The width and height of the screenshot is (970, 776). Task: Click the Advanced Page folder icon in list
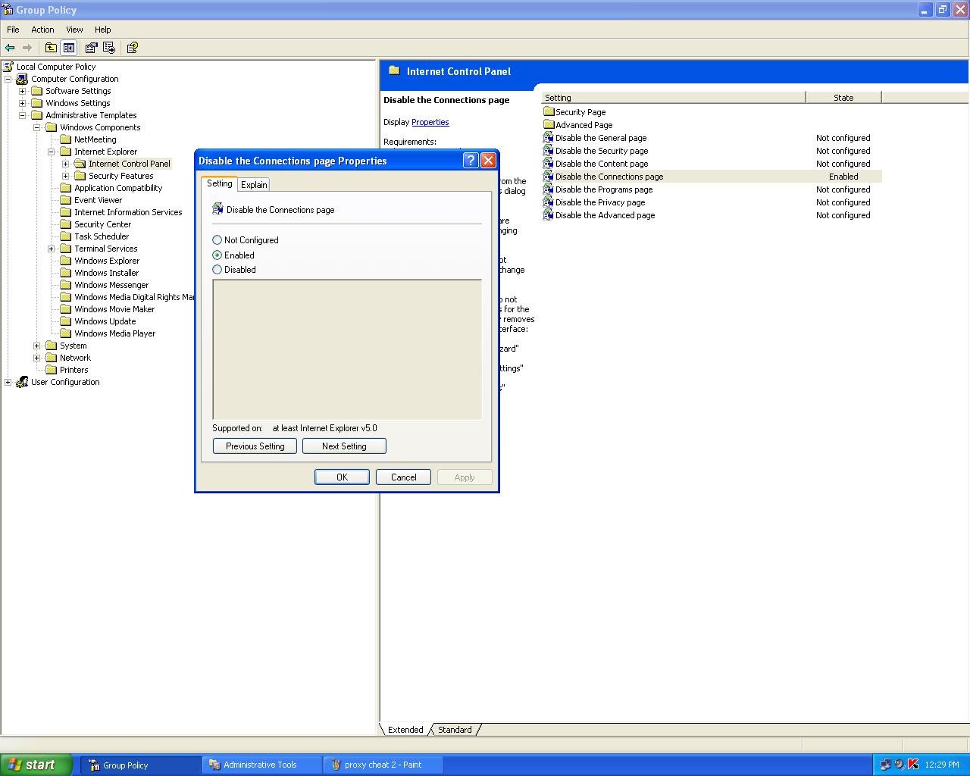[x=549, y=125]
